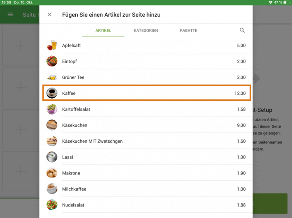The width and height of the screenshot is (292, 218).
Task: Tap the Kaffee coffee cup icon
Action: pyautogui.click(x=52, y=93)
